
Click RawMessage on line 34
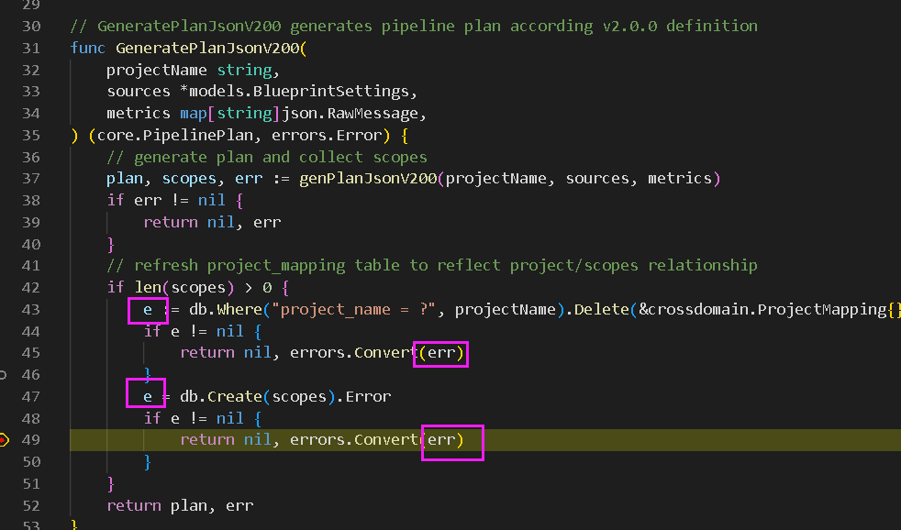(373, 113)
